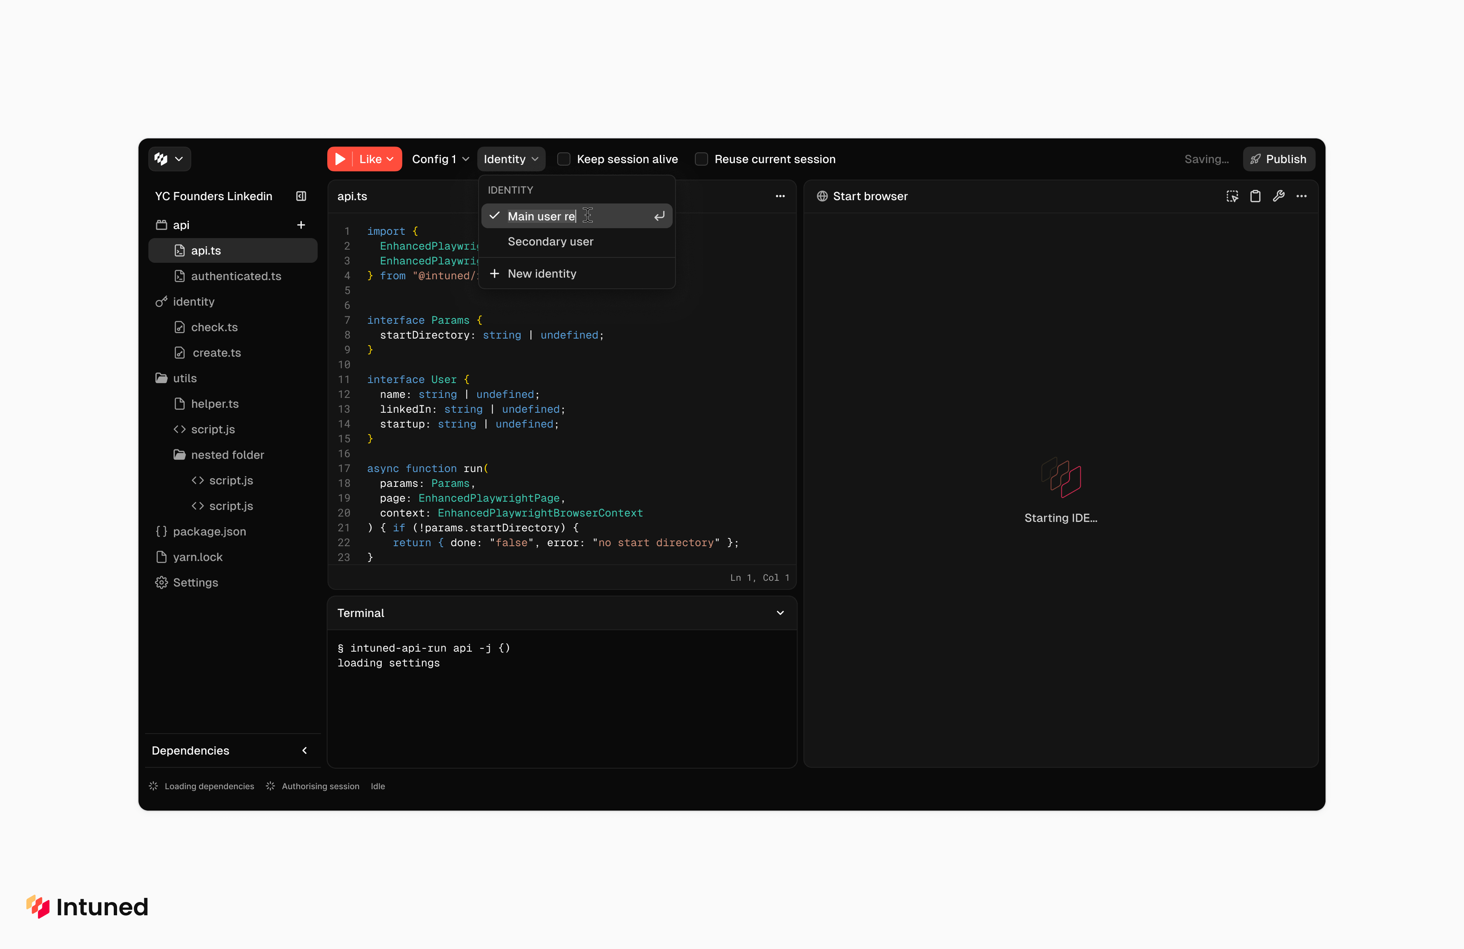Viewport: 1464px width, 949px height.
Task: Click the Saving... status text
Action: [x=1206, y=159]
